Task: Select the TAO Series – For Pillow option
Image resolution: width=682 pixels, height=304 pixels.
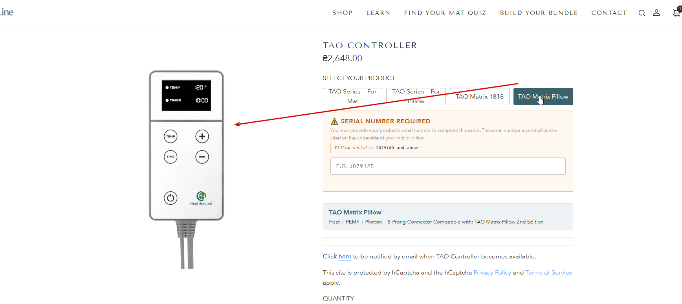Action: (x=416, y=97)
